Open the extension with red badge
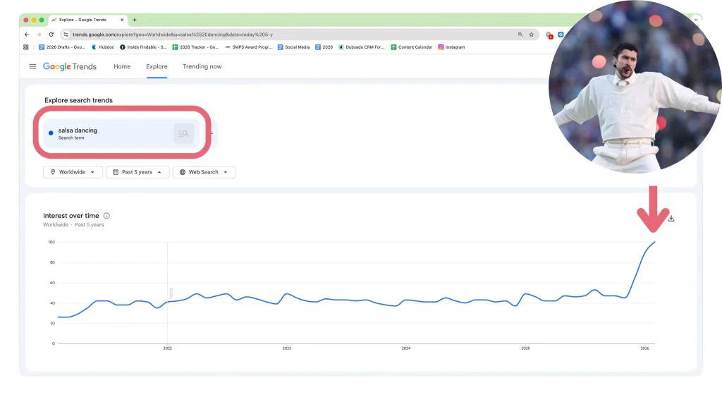This screenshot has width=722, height=402. click(549, 35)
